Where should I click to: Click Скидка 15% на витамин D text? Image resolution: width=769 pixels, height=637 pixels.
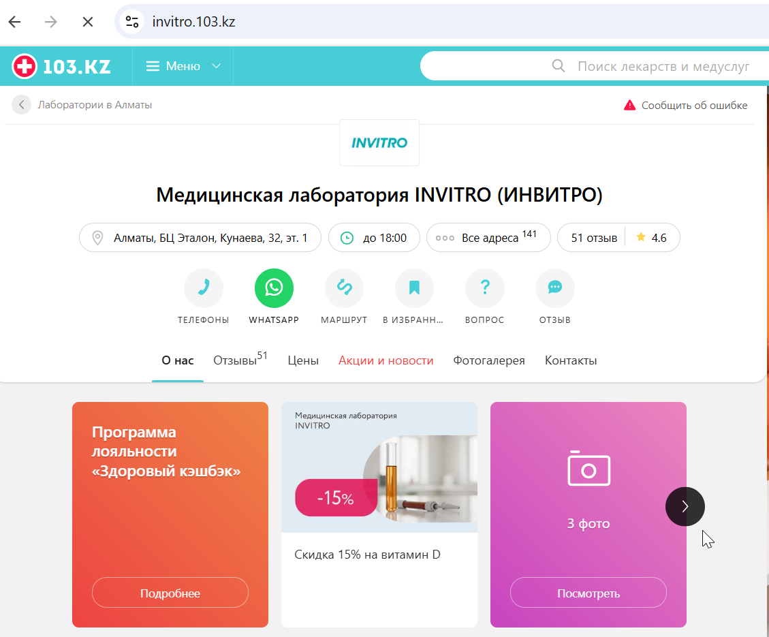(x=367, y=555)
